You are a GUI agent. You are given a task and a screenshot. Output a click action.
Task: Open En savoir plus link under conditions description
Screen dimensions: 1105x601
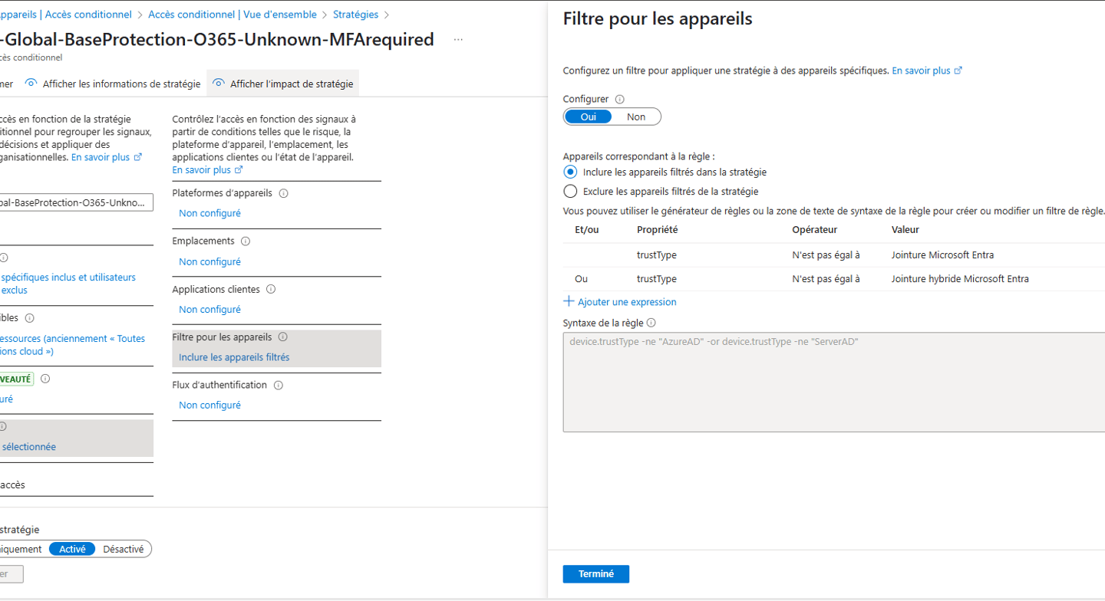click(x=207, y=170)
